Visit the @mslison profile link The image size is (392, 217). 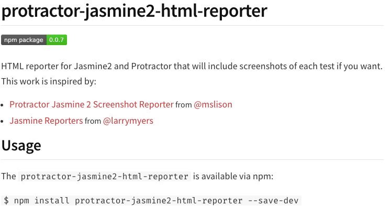(x=213, y=104)
